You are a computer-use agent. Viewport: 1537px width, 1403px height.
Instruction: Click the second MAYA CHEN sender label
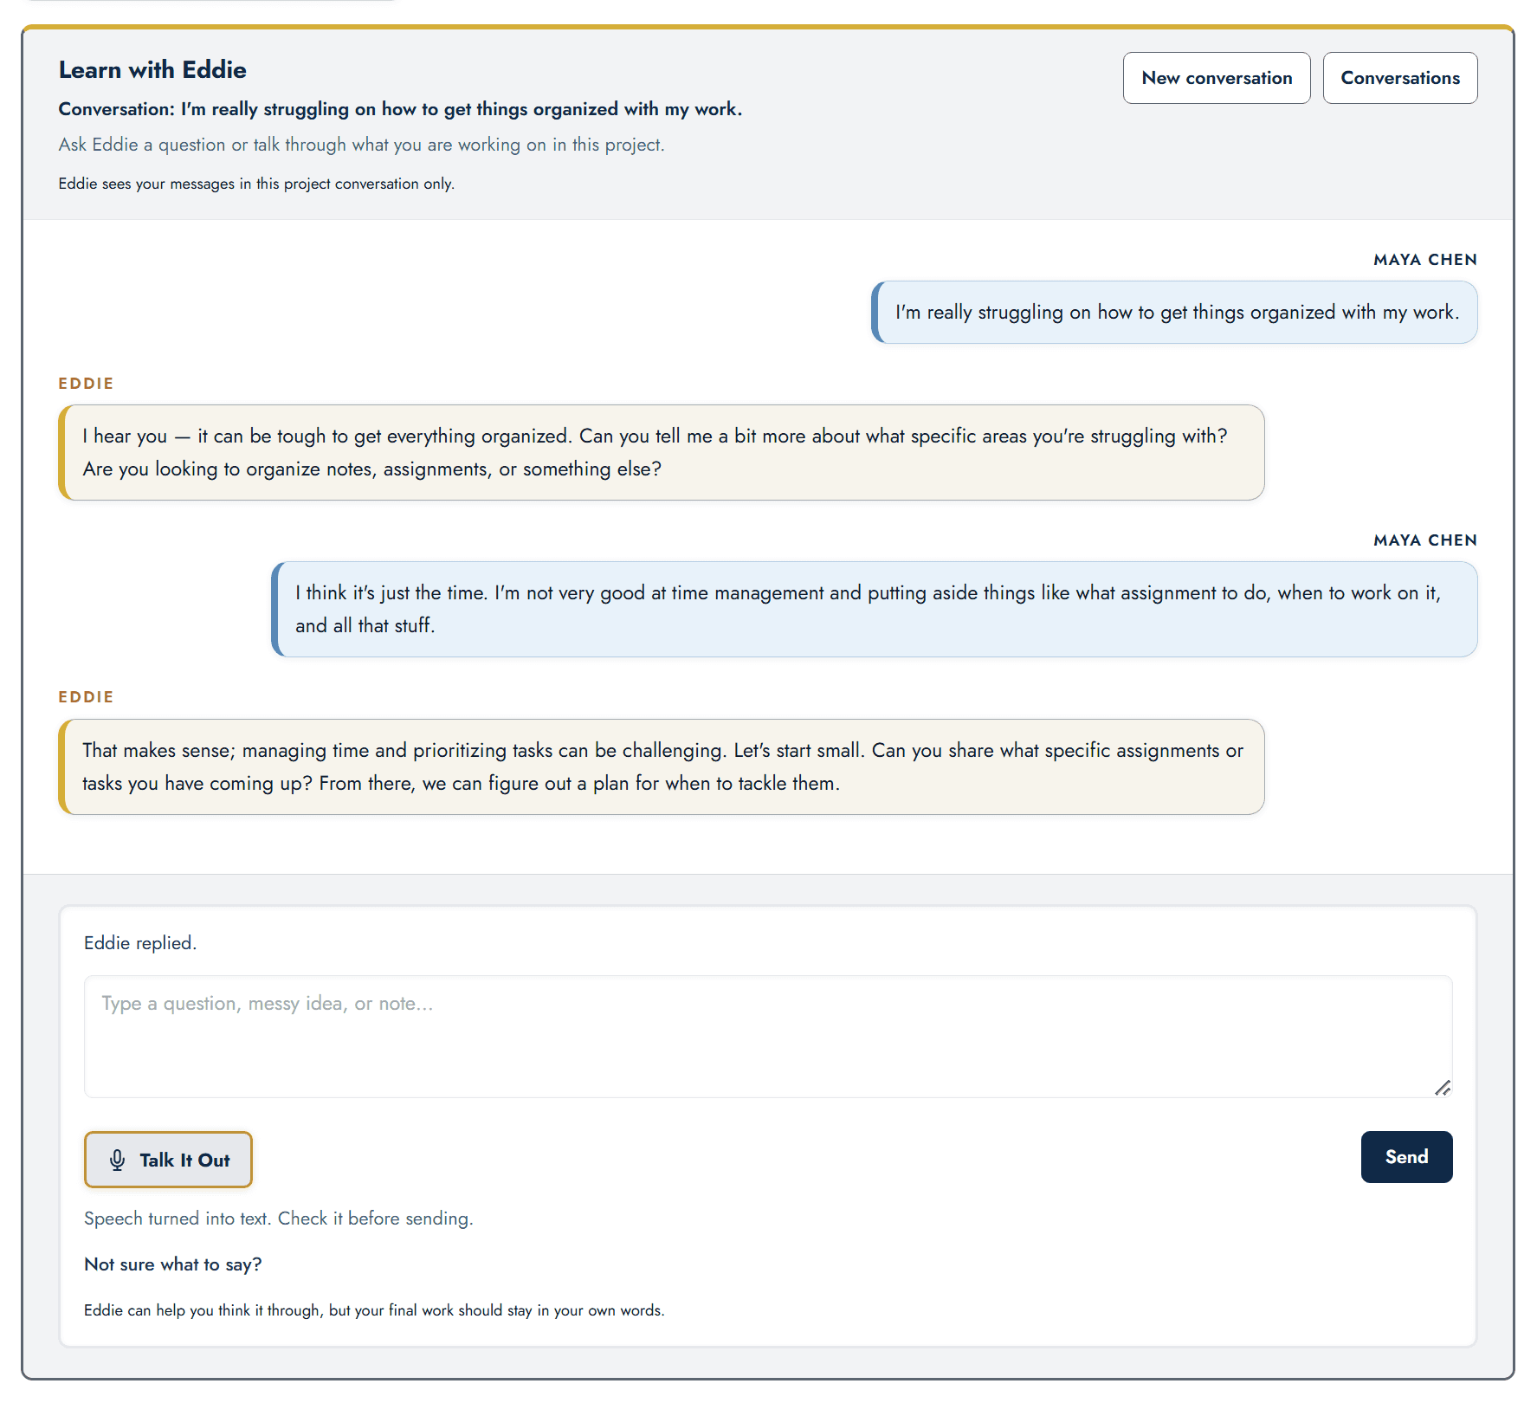(x=1425, y=540)
